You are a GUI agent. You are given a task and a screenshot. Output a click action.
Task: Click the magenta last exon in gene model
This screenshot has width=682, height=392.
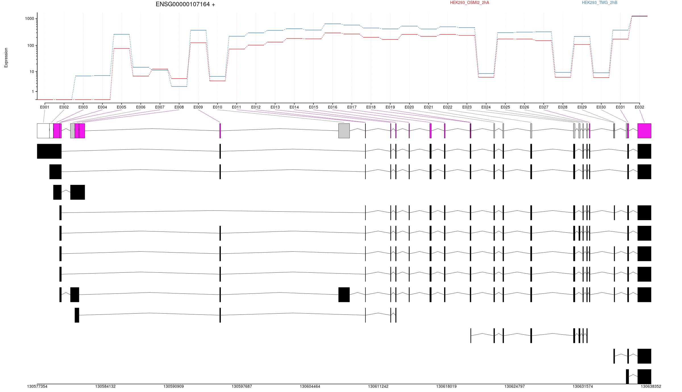pos(644,131)
